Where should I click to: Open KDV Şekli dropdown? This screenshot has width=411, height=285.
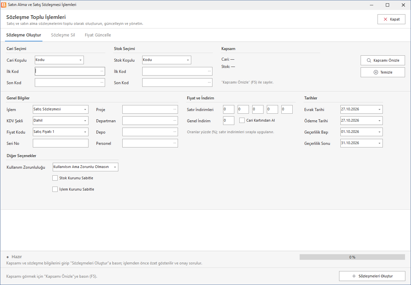click(x=85, y=121)
